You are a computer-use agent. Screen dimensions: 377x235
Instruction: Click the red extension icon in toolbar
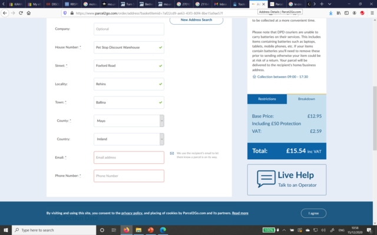[x=362, y=13]
